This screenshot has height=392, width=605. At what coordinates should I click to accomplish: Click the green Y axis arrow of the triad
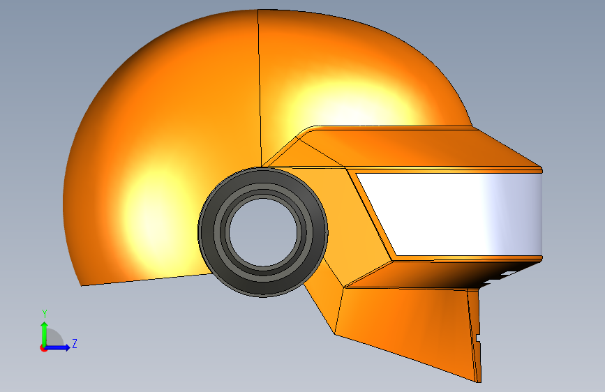45,334
